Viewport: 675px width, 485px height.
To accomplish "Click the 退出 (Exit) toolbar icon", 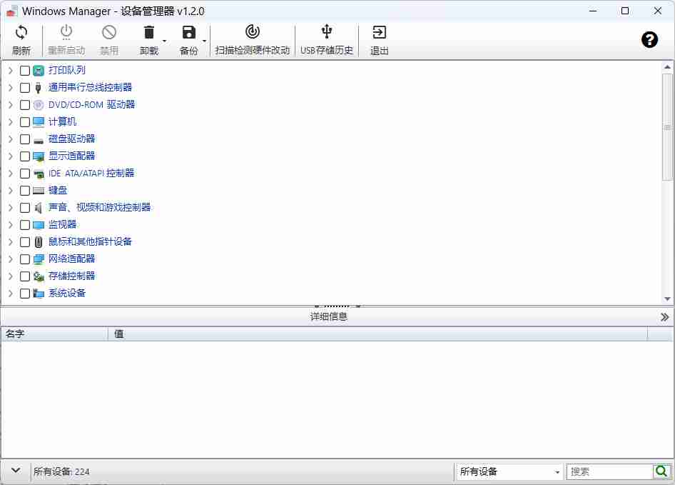I will click(378, 32).
